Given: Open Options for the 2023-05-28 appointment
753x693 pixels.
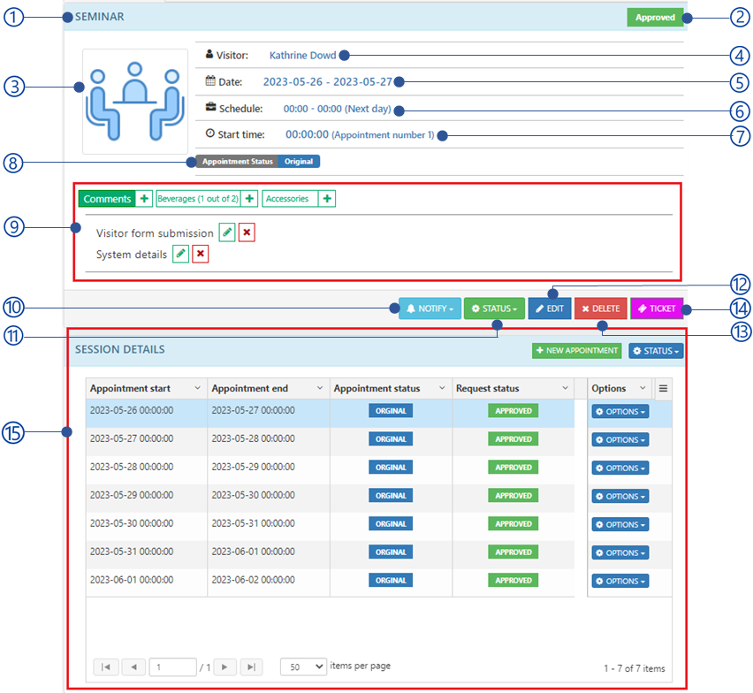Looking at the screenshot, I should coord(620,468).
